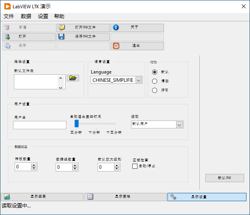
Task: Click the 退出 button
Action: point(137,46)
